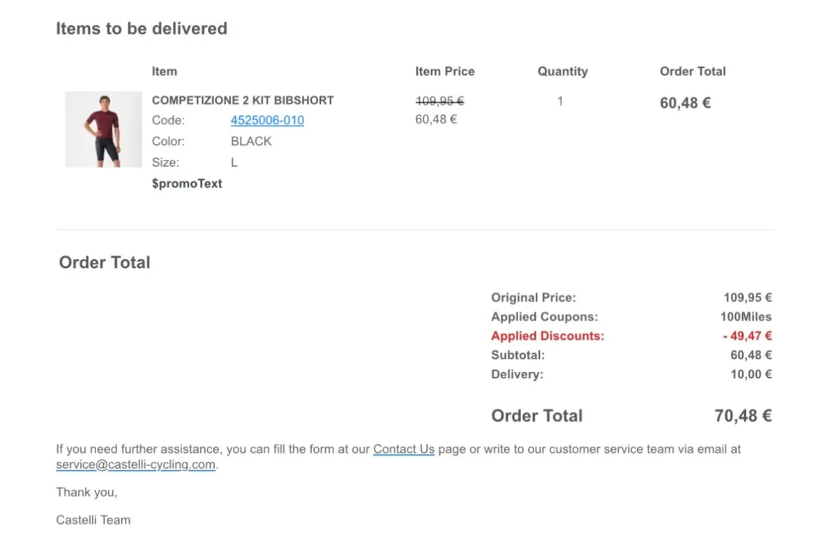Image resolution: width=837 pixels, height=538 pixels.
Task: Click the $promoText placeholder text
Action: pyautogui.click(x=187, y=184)
